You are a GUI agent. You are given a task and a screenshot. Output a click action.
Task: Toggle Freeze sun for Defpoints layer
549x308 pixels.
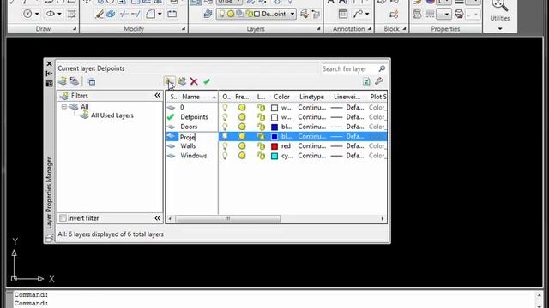point(242,117)
